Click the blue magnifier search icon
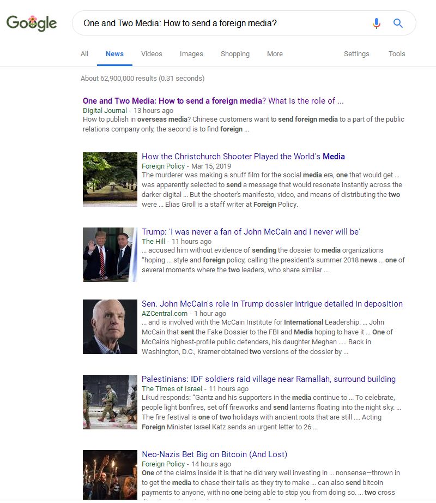This screenshot has width=436, height=503. 398,23
